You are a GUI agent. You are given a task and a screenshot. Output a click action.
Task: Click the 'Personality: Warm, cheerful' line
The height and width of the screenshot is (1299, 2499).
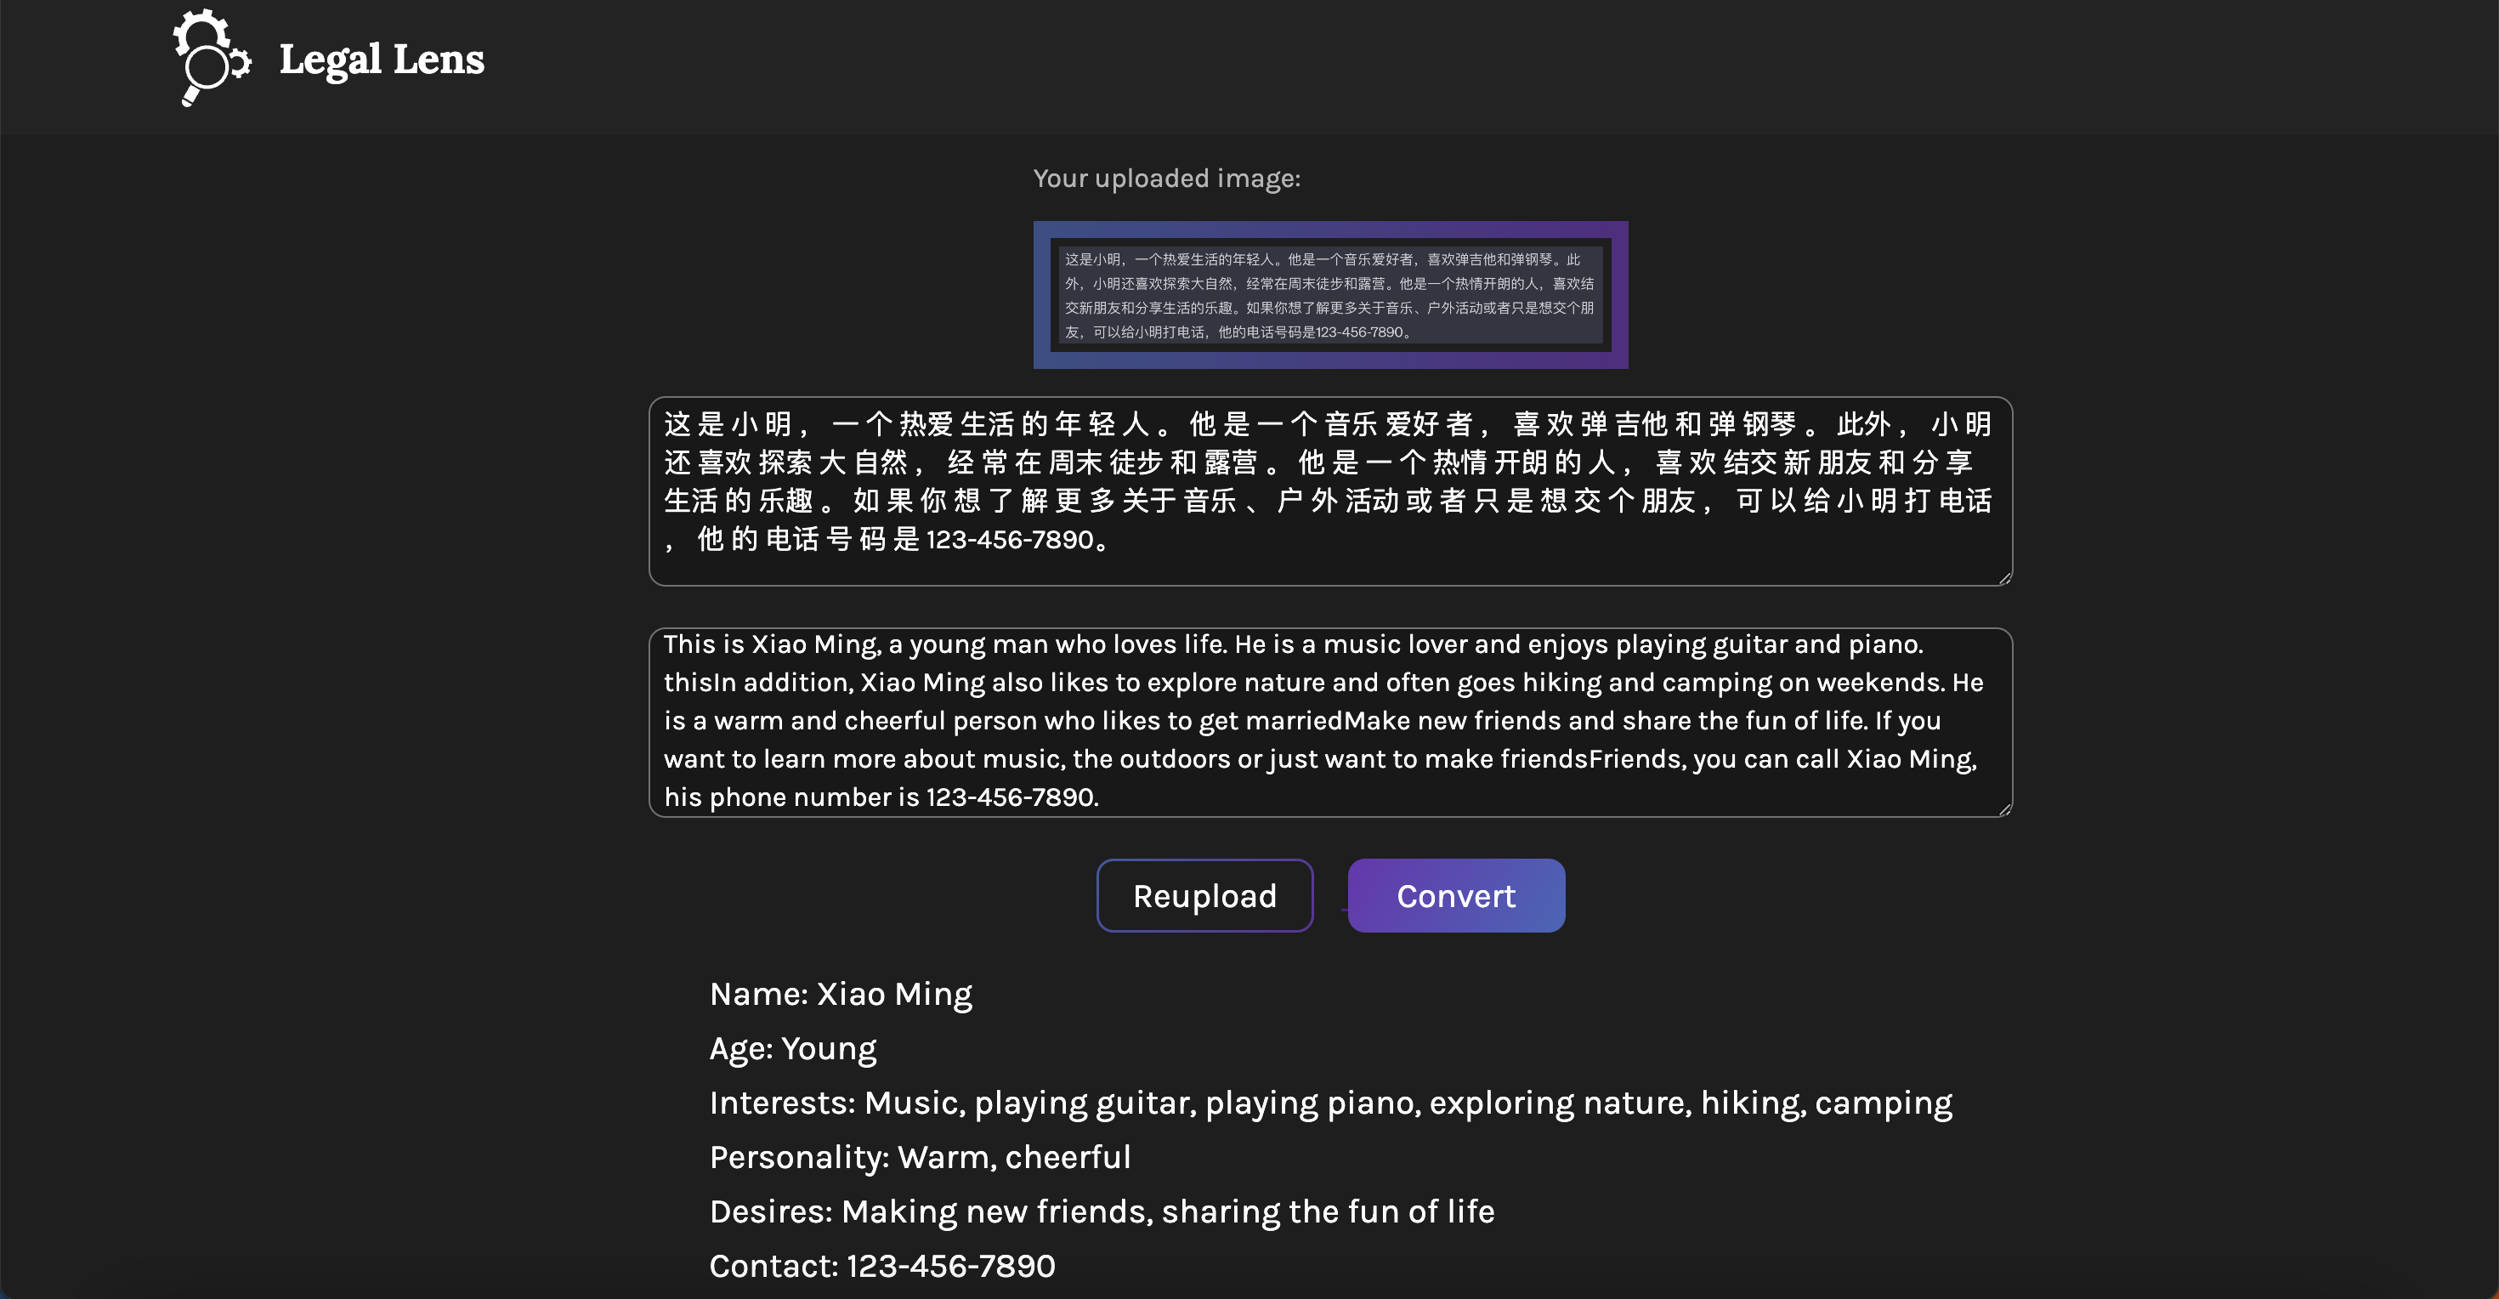[920, 1156]
